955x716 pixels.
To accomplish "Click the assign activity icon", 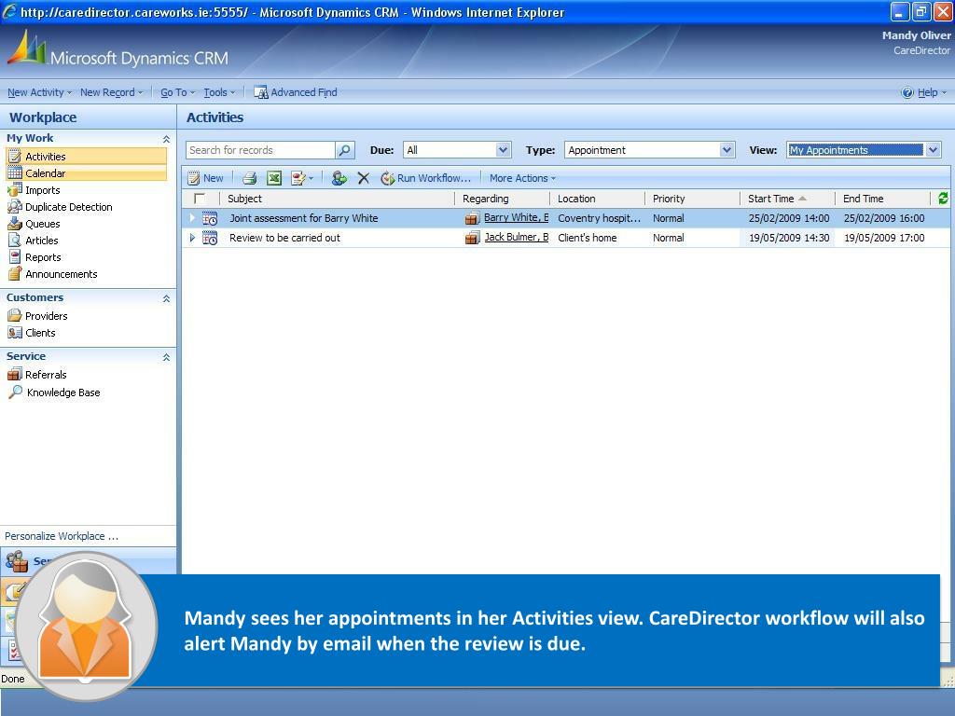I will click(339, 178).
